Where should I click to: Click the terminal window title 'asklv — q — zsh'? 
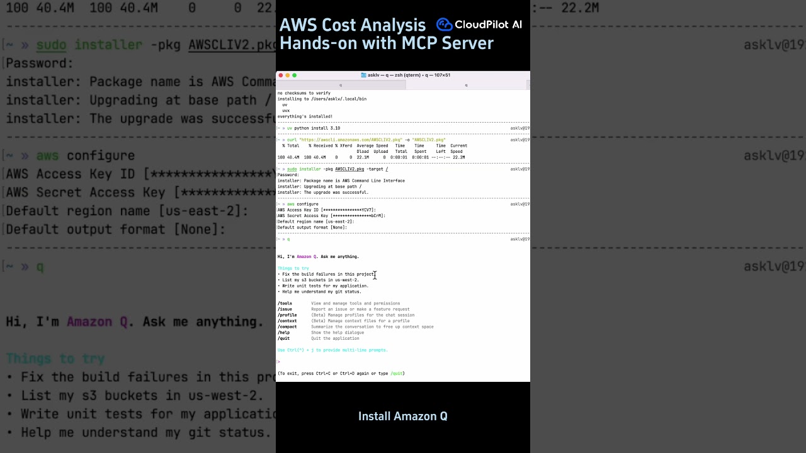(409, 75)
